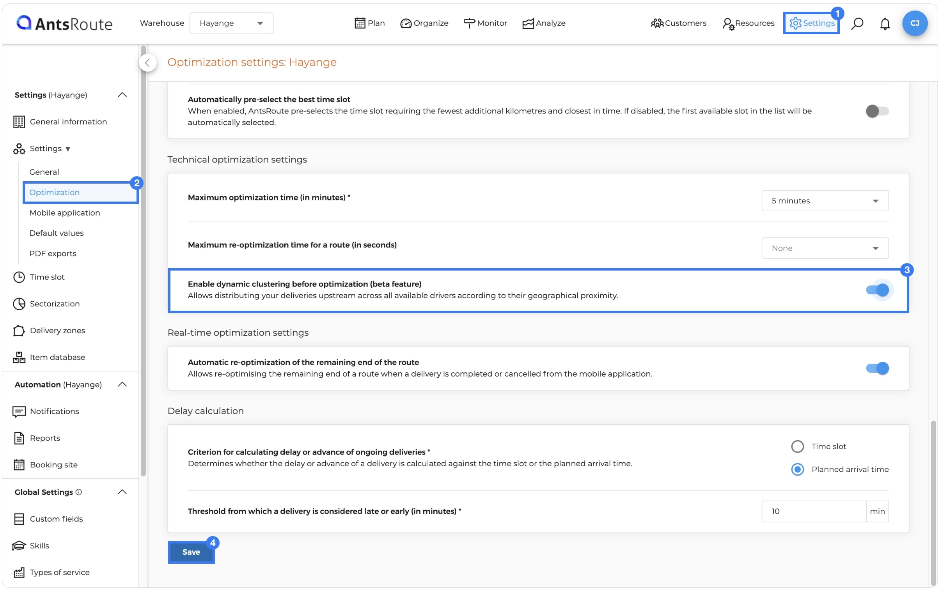Open Maximum optimization time dropdown

(x=825, y=200)
